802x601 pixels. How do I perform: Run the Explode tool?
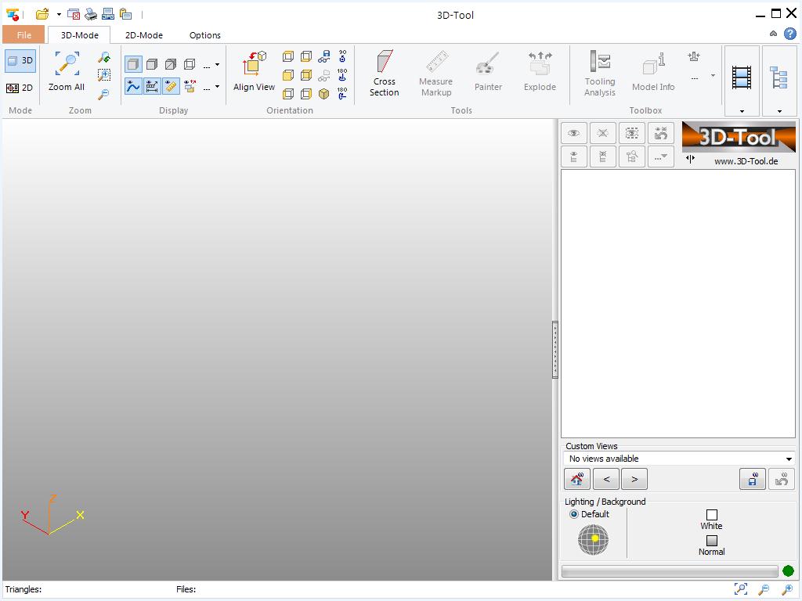(540, 70)
